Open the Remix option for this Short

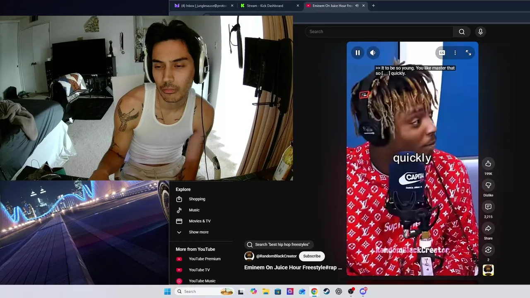click(488, 250)
